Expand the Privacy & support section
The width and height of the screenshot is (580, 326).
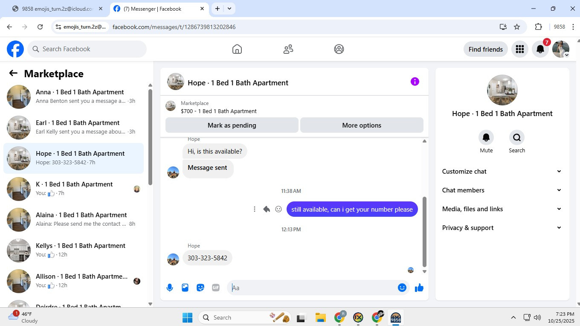click(x=502, y=228)
